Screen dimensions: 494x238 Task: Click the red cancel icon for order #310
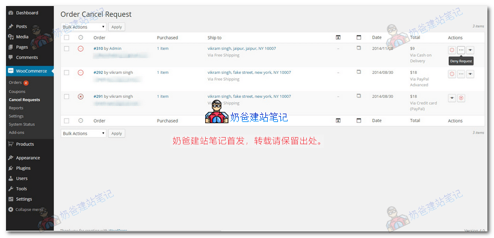click(452, 50)
